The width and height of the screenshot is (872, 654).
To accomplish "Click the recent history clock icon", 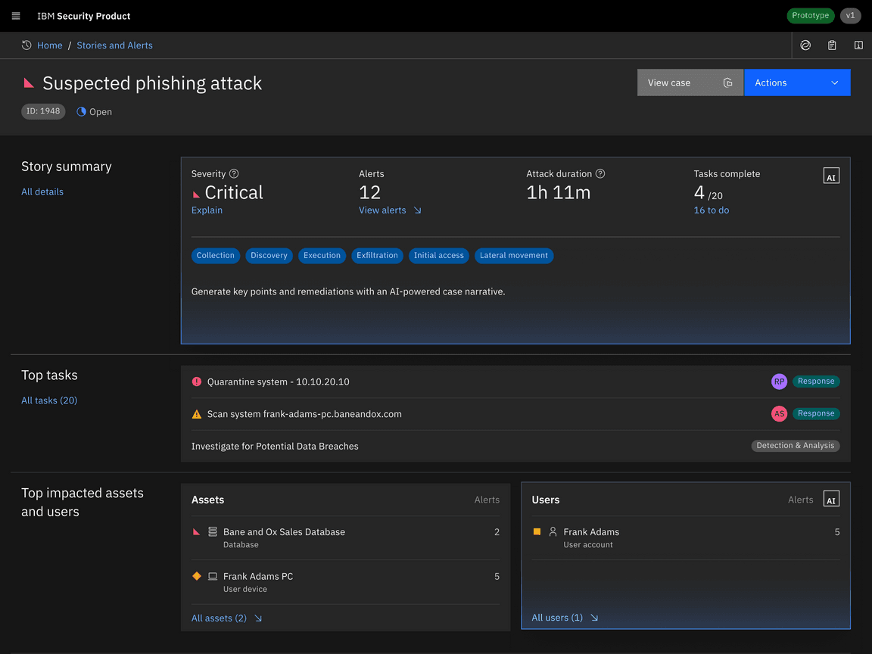I will (26, 45).
